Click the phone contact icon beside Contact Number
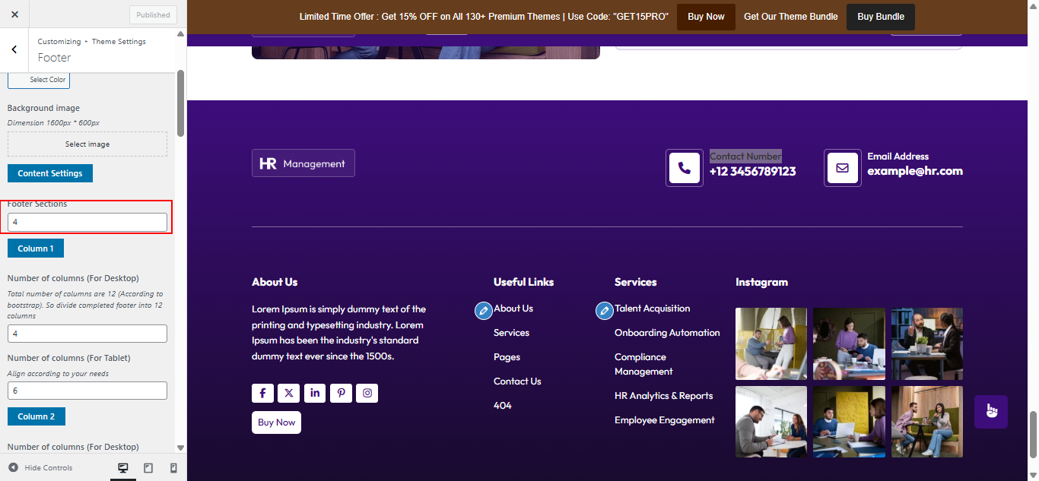1039x481 pixels. [684, 167]
